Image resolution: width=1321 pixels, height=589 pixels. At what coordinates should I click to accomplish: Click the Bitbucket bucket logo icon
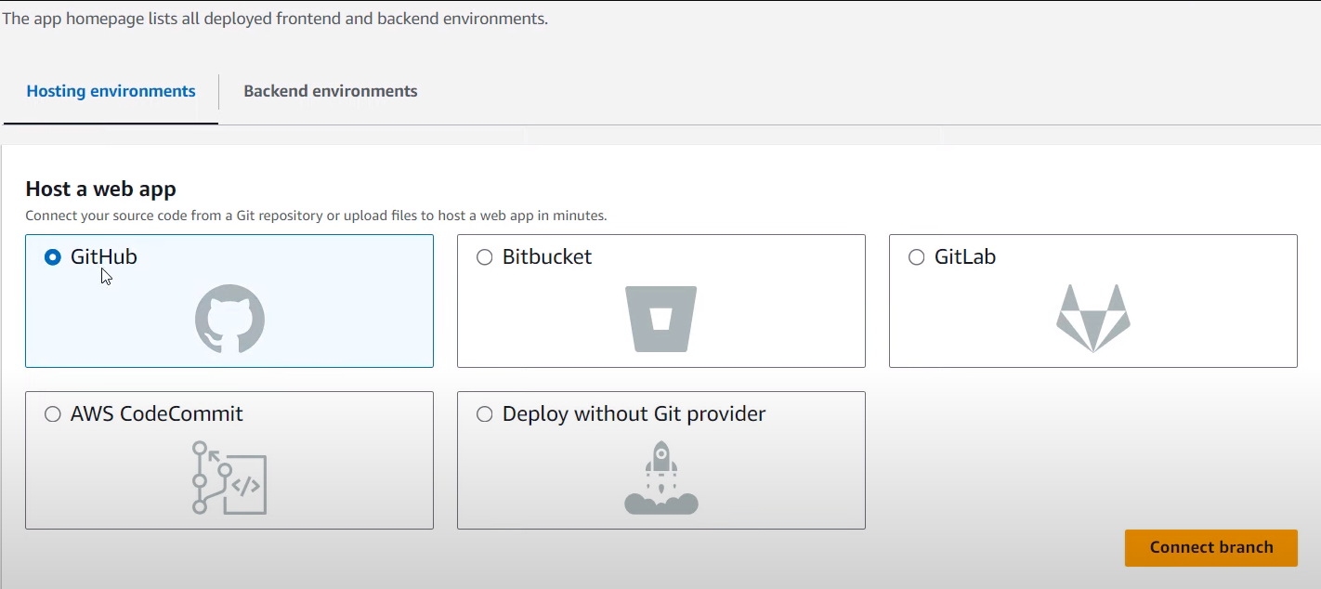[x=660, y=319]
